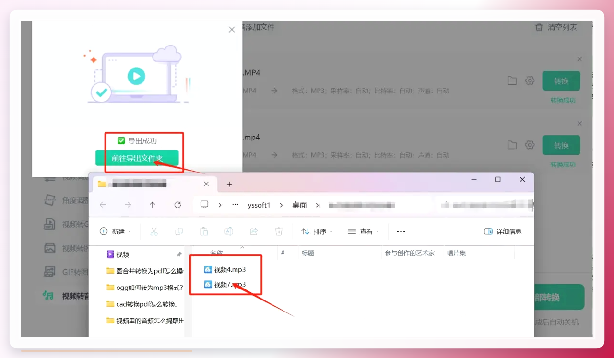Click 全部转换 button in converter
Screen dimensions: 614x358
559,297
